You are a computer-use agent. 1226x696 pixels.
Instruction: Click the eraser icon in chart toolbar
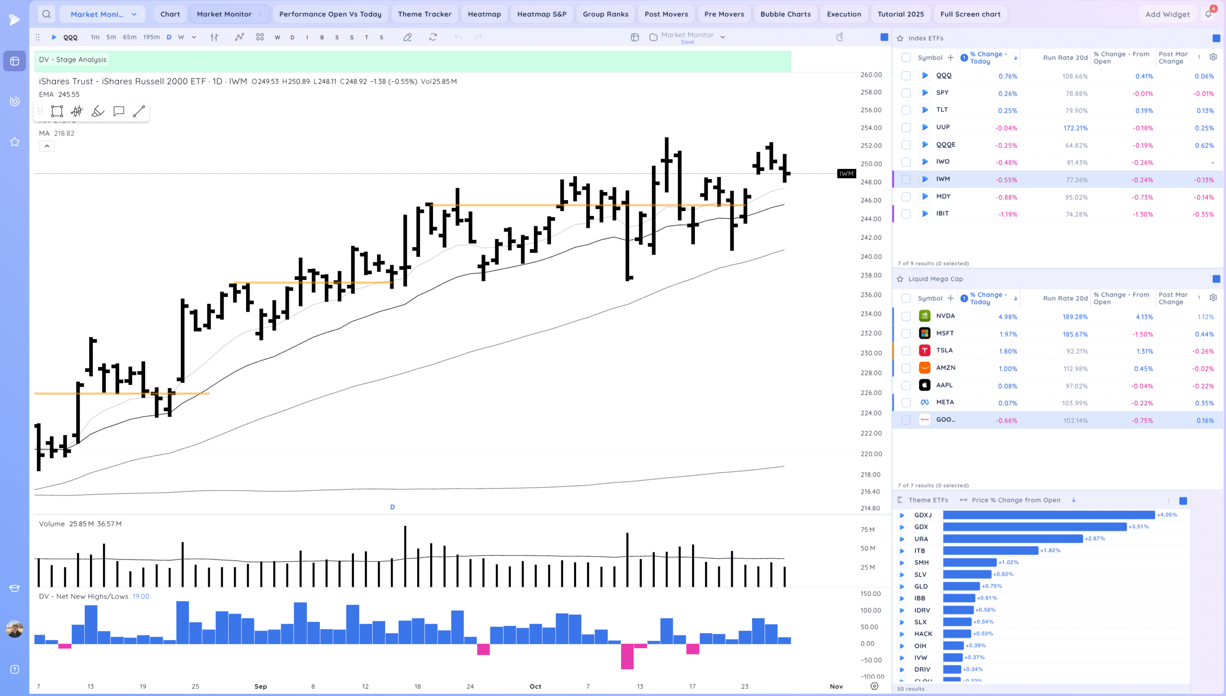click(408, 37)
